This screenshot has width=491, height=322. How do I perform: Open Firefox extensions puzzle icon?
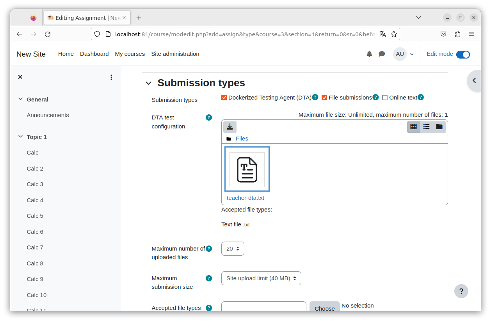[x=457, y=34]
